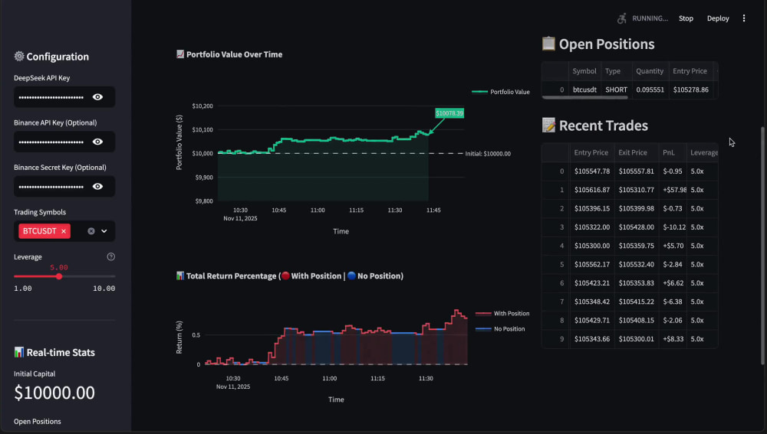Click the Portfolio Value Over Time heading

(229, 54)
